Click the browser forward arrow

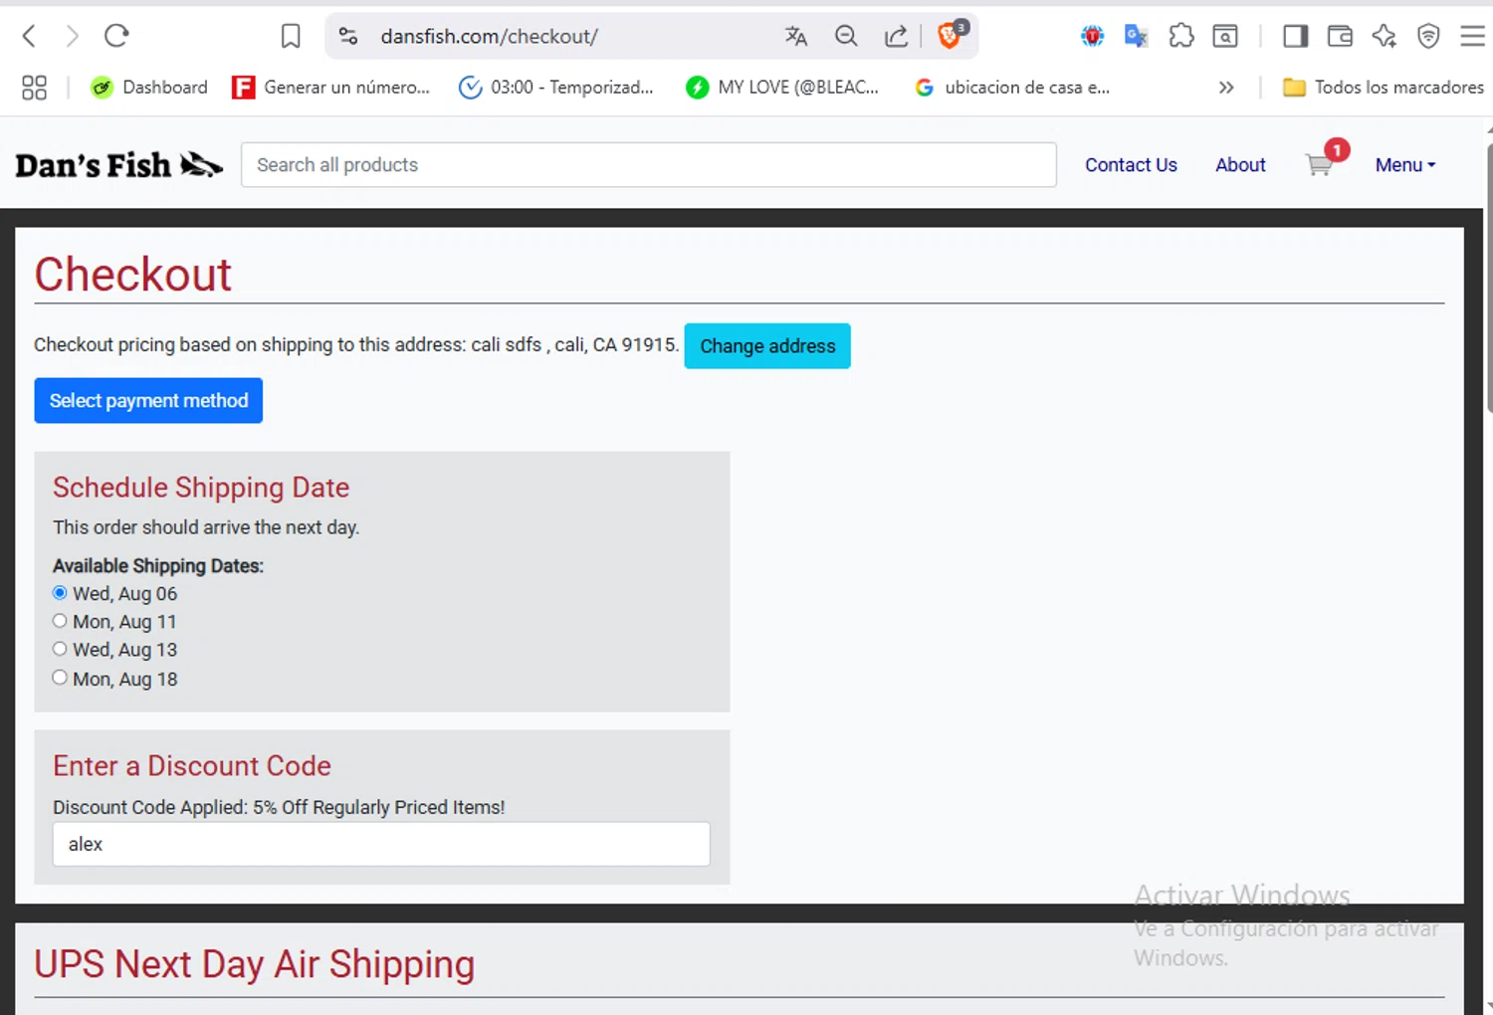pyautogui.click(x=72, y=37)
